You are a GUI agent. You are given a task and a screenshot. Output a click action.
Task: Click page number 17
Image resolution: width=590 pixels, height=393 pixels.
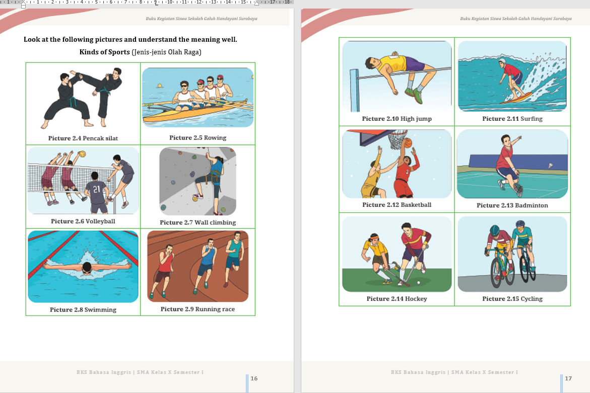pos(568,378)
